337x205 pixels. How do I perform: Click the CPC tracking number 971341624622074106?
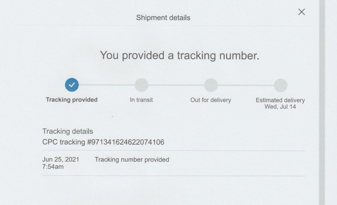pos(126,142)
